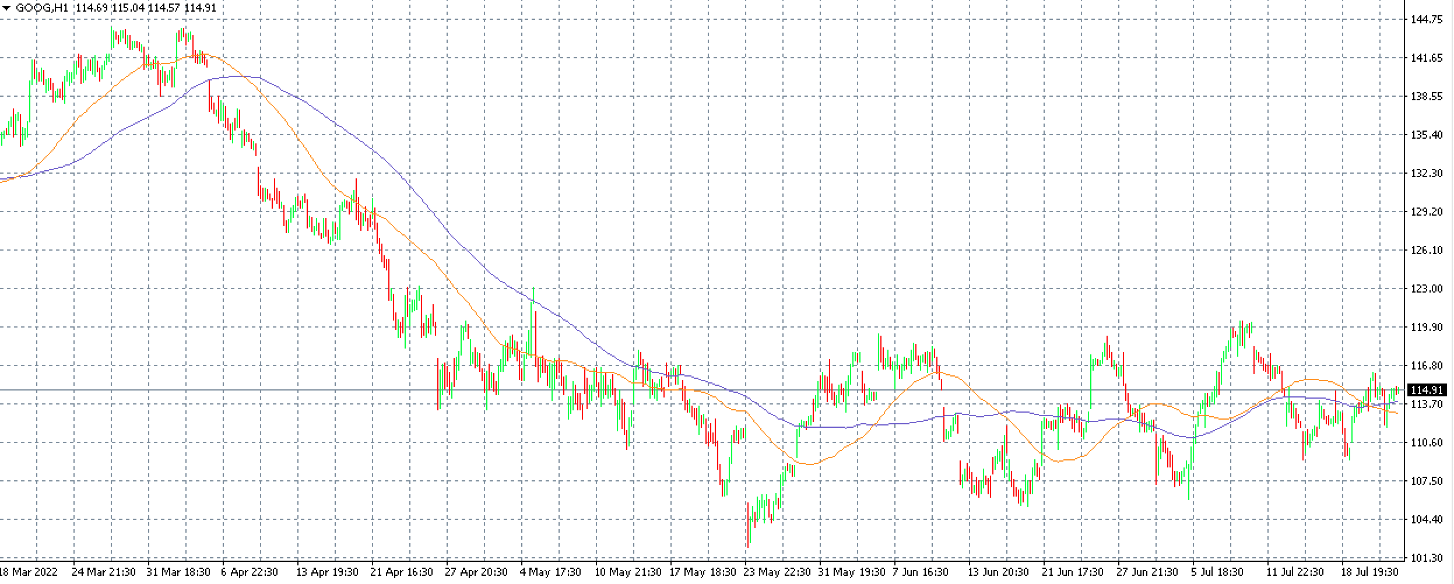Click the 10 May 21:30 time label
Image resolution: width=1454 pixels, height=584 pixels.
[x=627, y=572]
